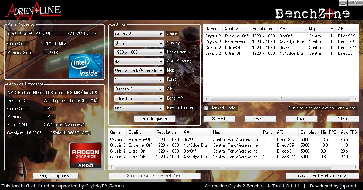
Task: Select queue row Extreme+Off 0x/Off DirectX 9
Action: 281,36
